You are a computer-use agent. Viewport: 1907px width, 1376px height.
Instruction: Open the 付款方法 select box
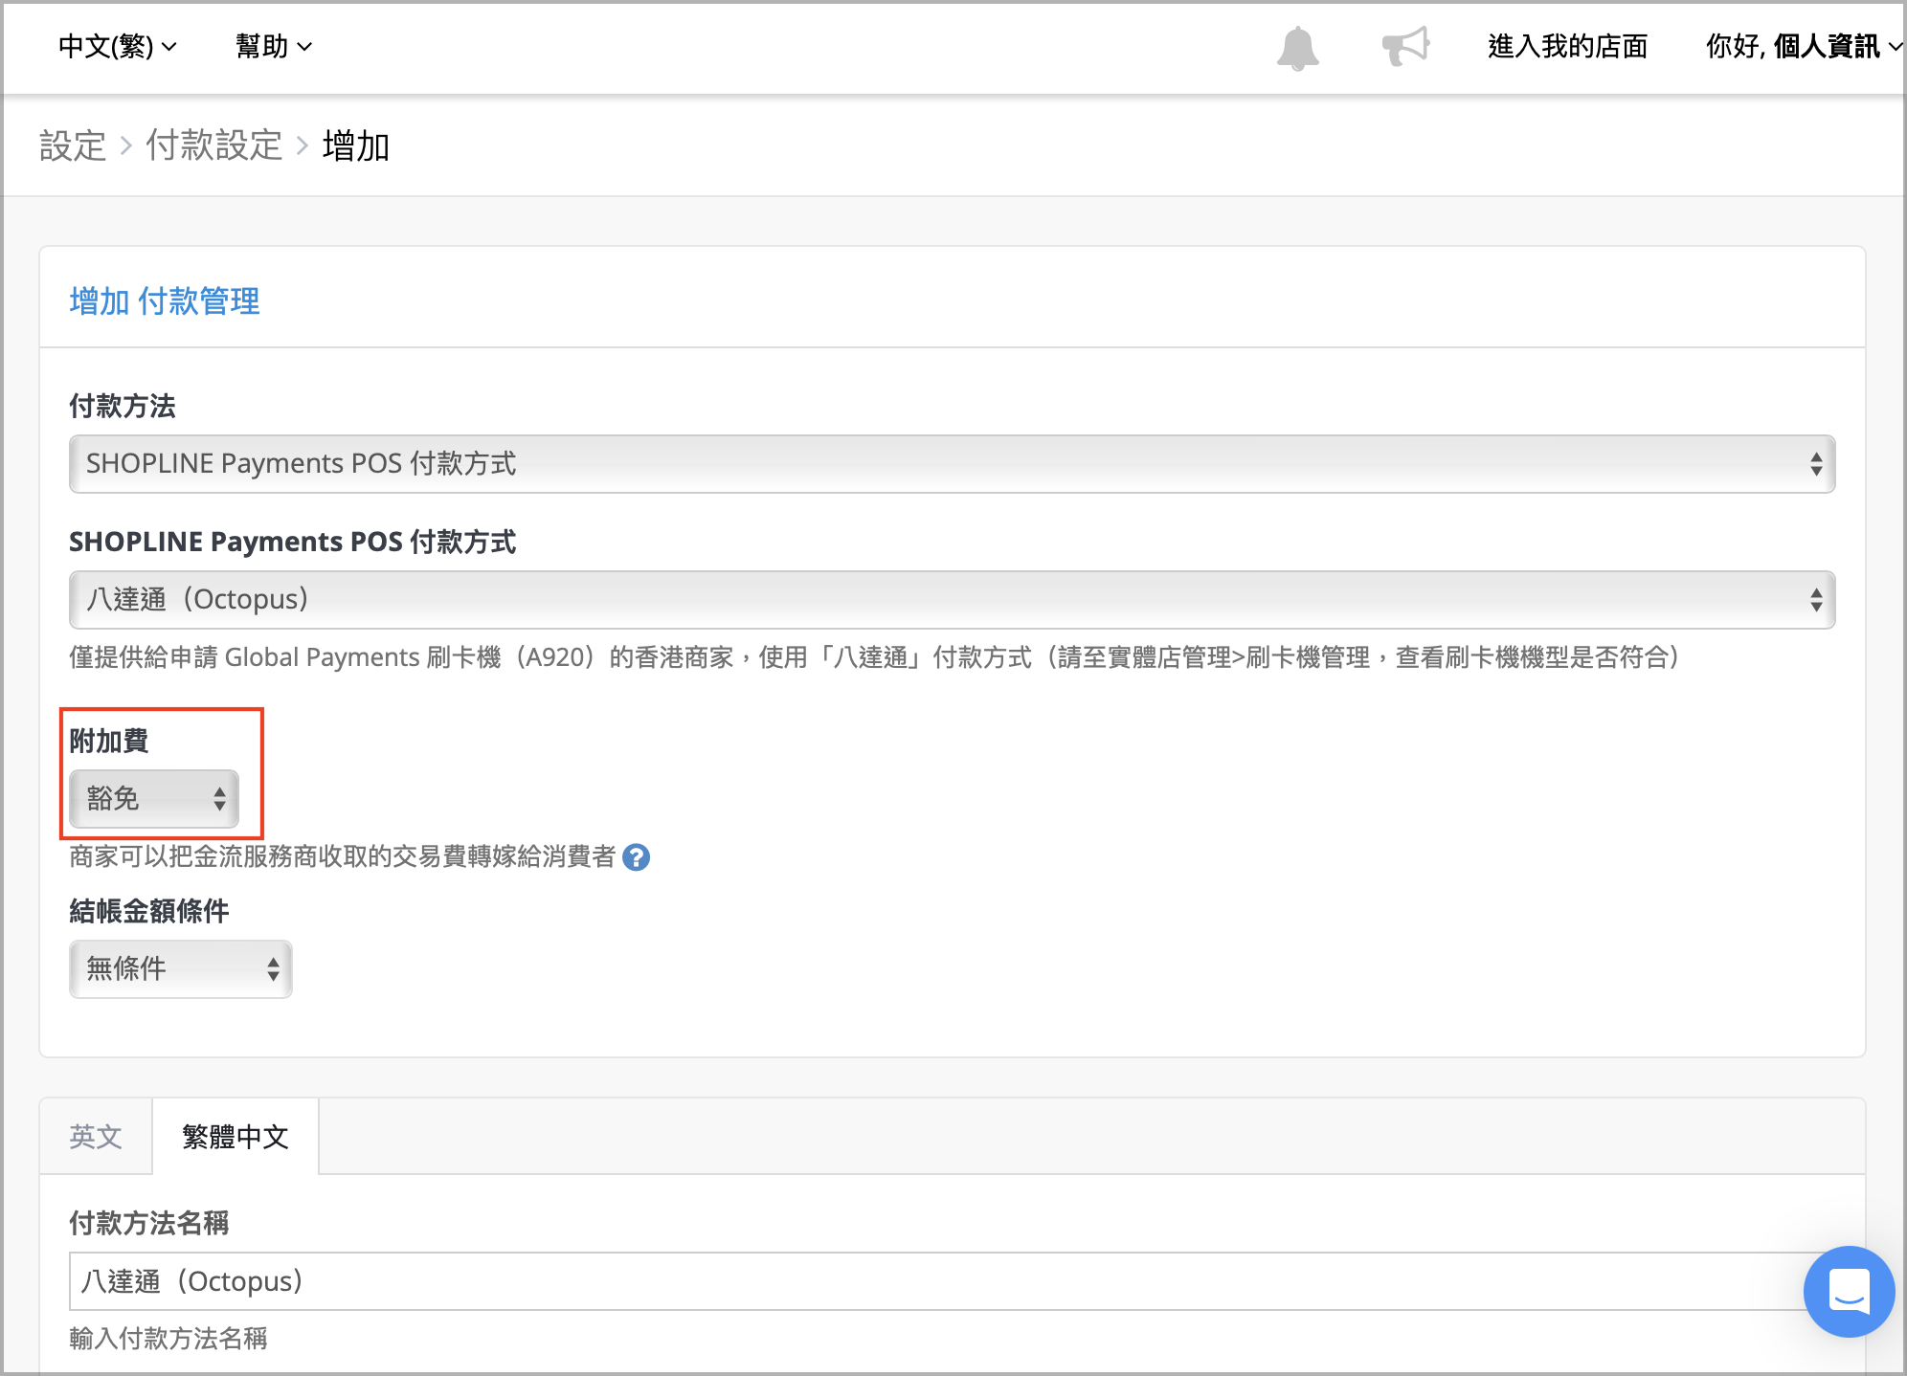coord(952,464)
